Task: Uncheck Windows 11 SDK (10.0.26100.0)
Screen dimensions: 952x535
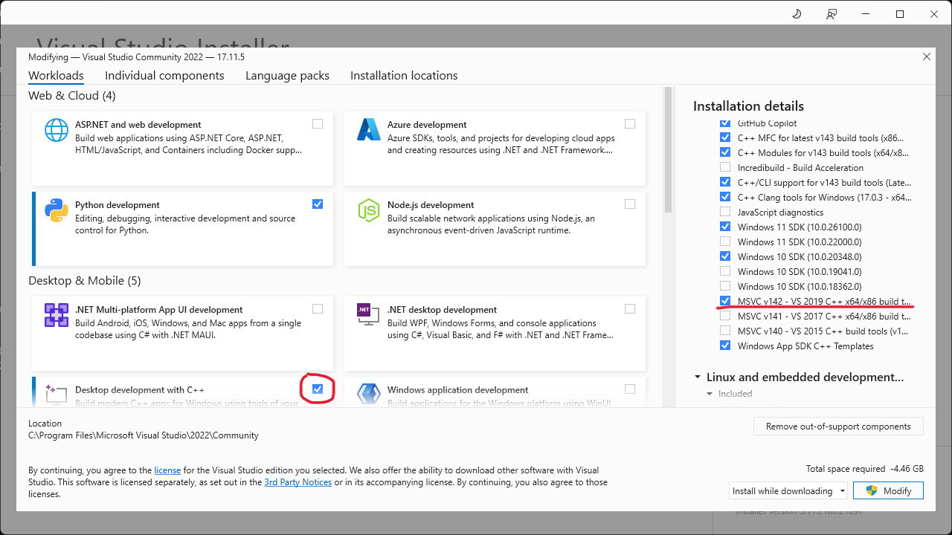Action: [725, 227]
